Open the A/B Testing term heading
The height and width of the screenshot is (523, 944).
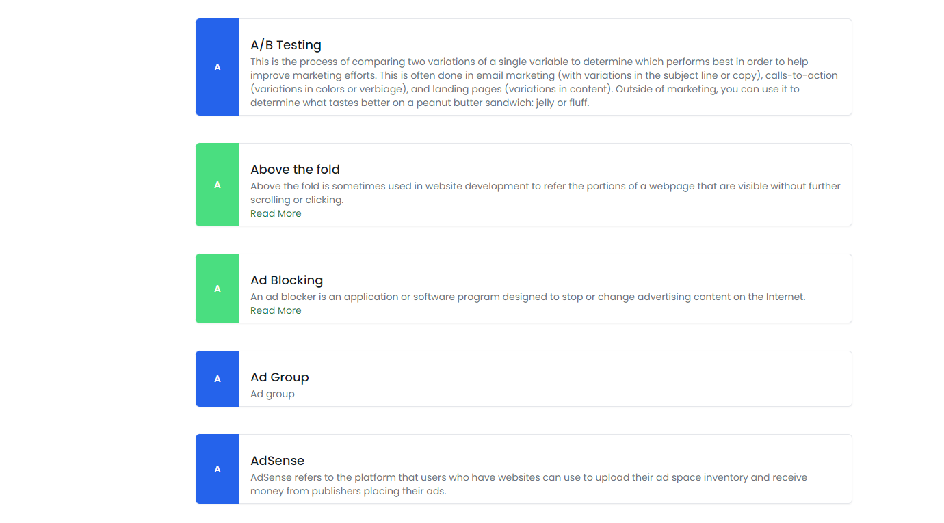click(x=286, y=45)
